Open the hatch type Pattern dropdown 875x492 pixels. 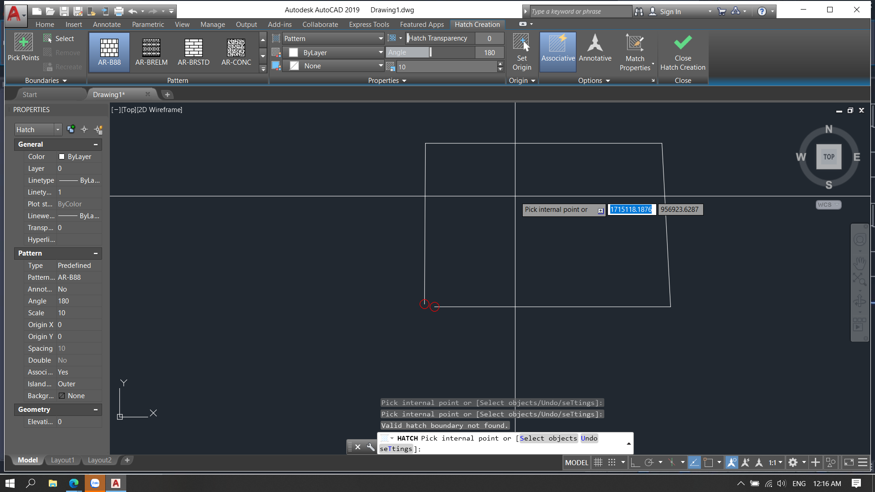coord(333,39)
